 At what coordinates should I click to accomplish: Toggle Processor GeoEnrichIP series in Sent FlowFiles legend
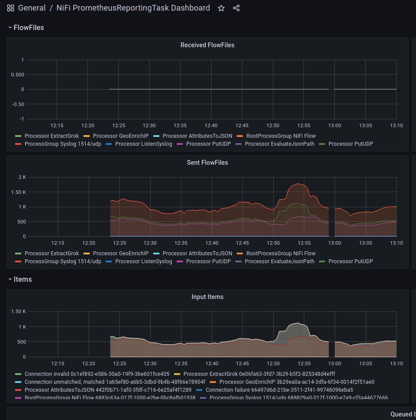121,254
